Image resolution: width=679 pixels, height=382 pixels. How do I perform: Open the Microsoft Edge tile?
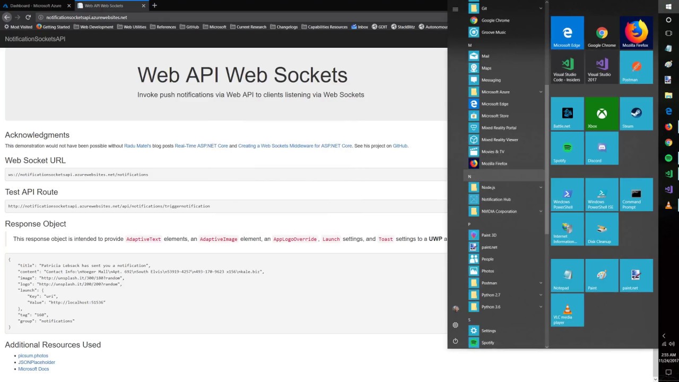[567, 32]
